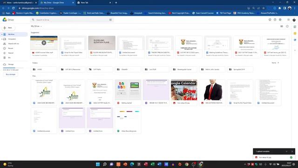
Task: Sort folders by the Name label
Action: coord(274,63)
